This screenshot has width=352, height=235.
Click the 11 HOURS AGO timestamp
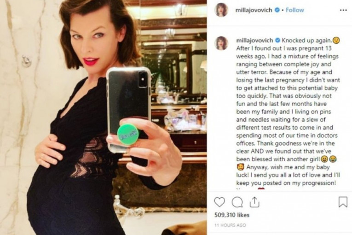pos(230,225)
